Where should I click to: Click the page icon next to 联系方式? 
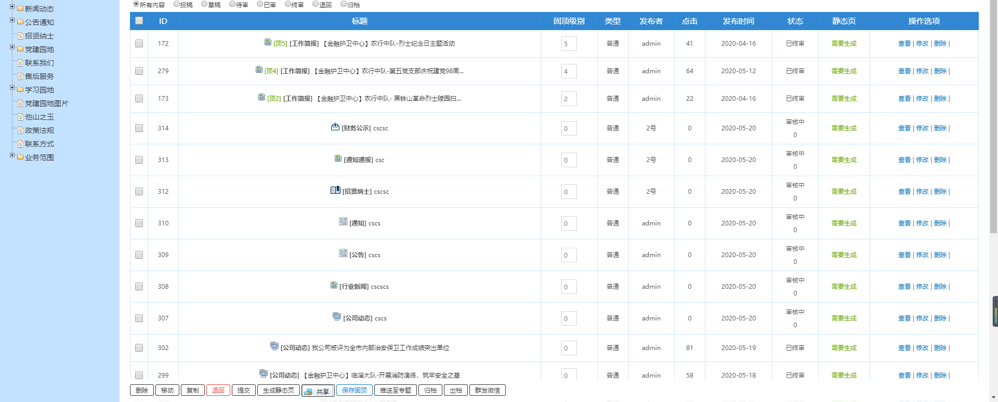(x=20, y=143)
